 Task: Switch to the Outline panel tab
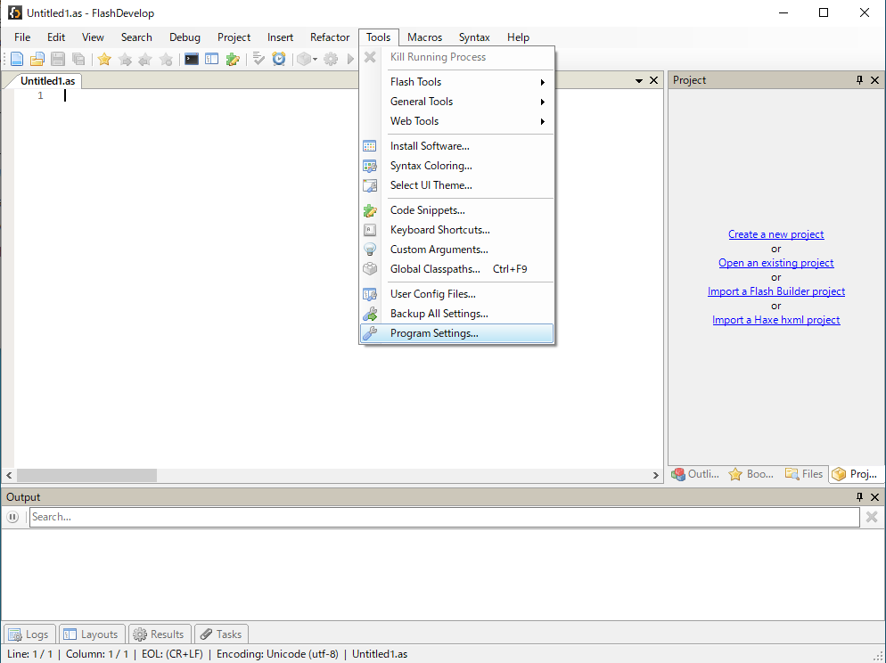(695, 474)
